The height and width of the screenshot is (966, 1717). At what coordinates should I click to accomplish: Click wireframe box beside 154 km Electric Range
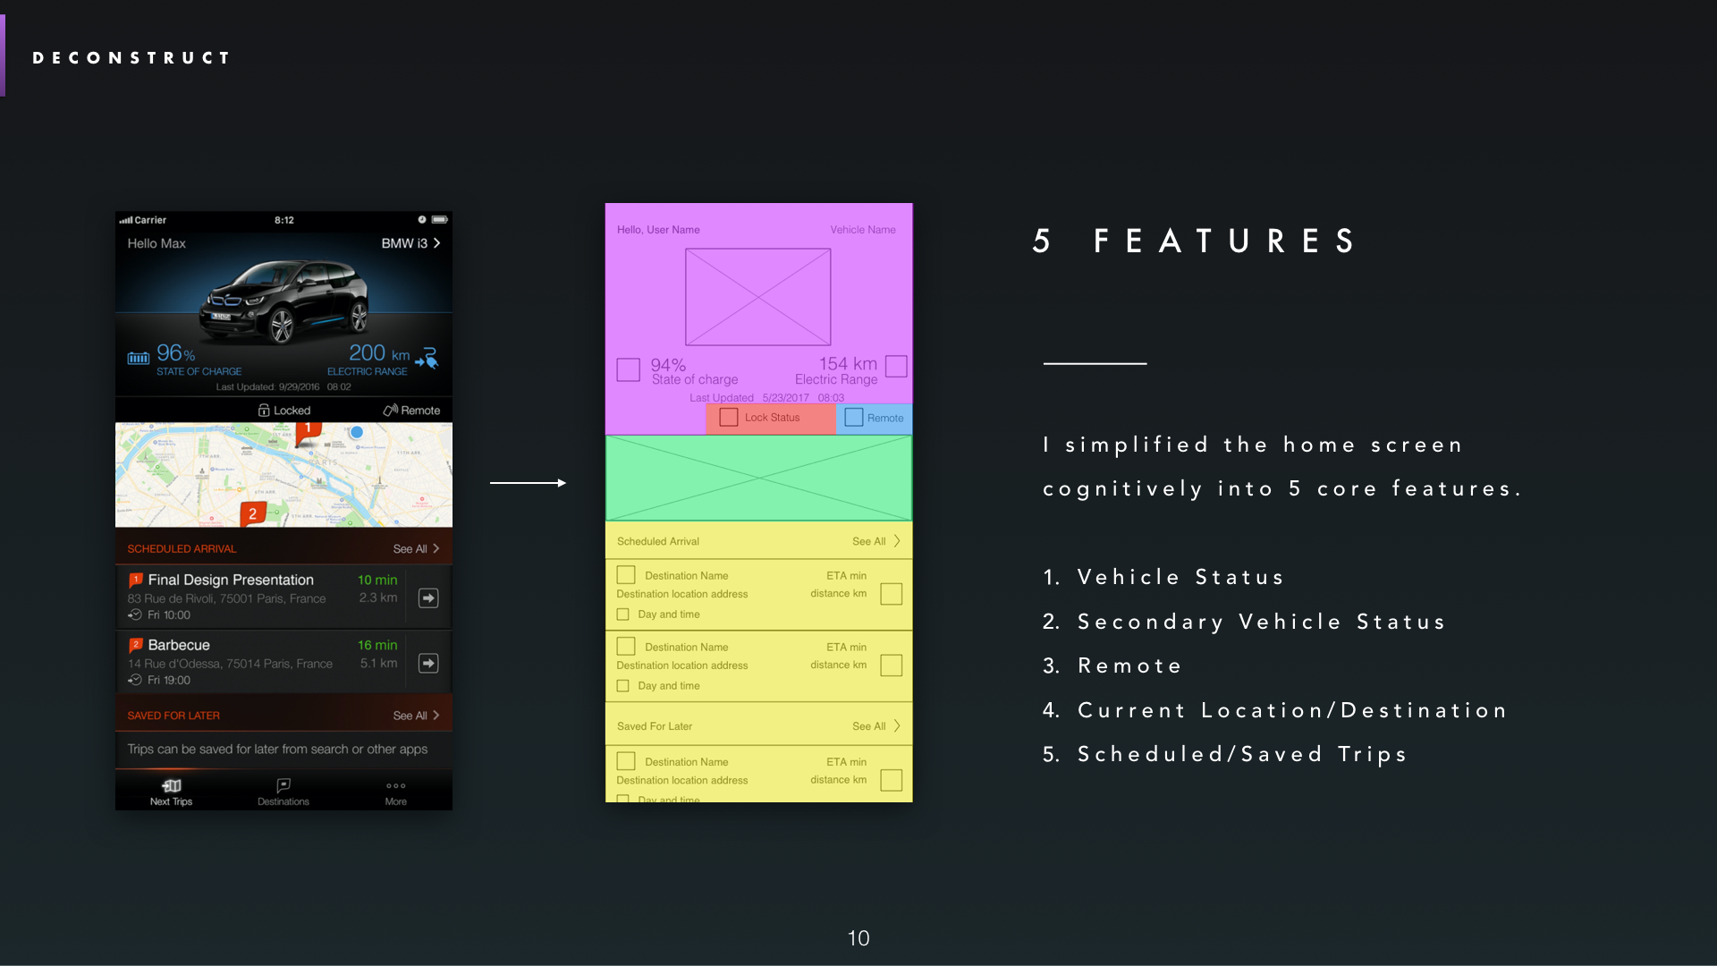(x=896, y=366)
